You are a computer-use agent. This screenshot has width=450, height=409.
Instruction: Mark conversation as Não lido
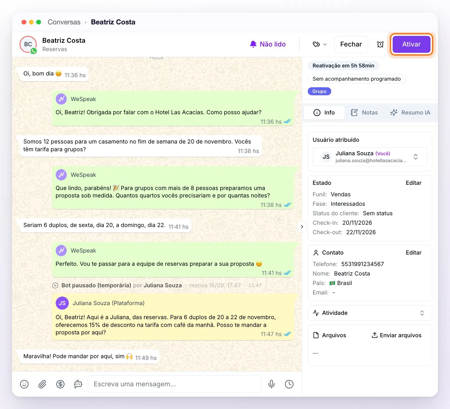coord(268,44)
